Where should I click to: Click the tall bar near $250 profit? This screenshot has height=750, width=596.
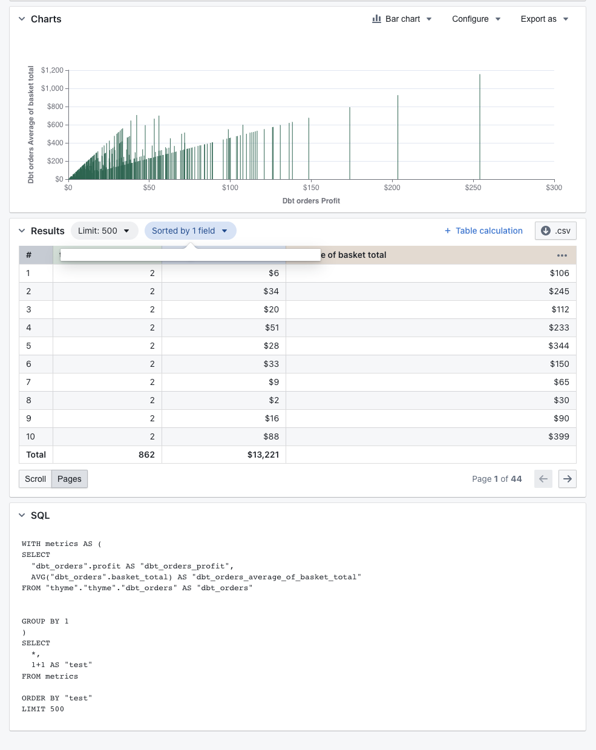point(480,127)
